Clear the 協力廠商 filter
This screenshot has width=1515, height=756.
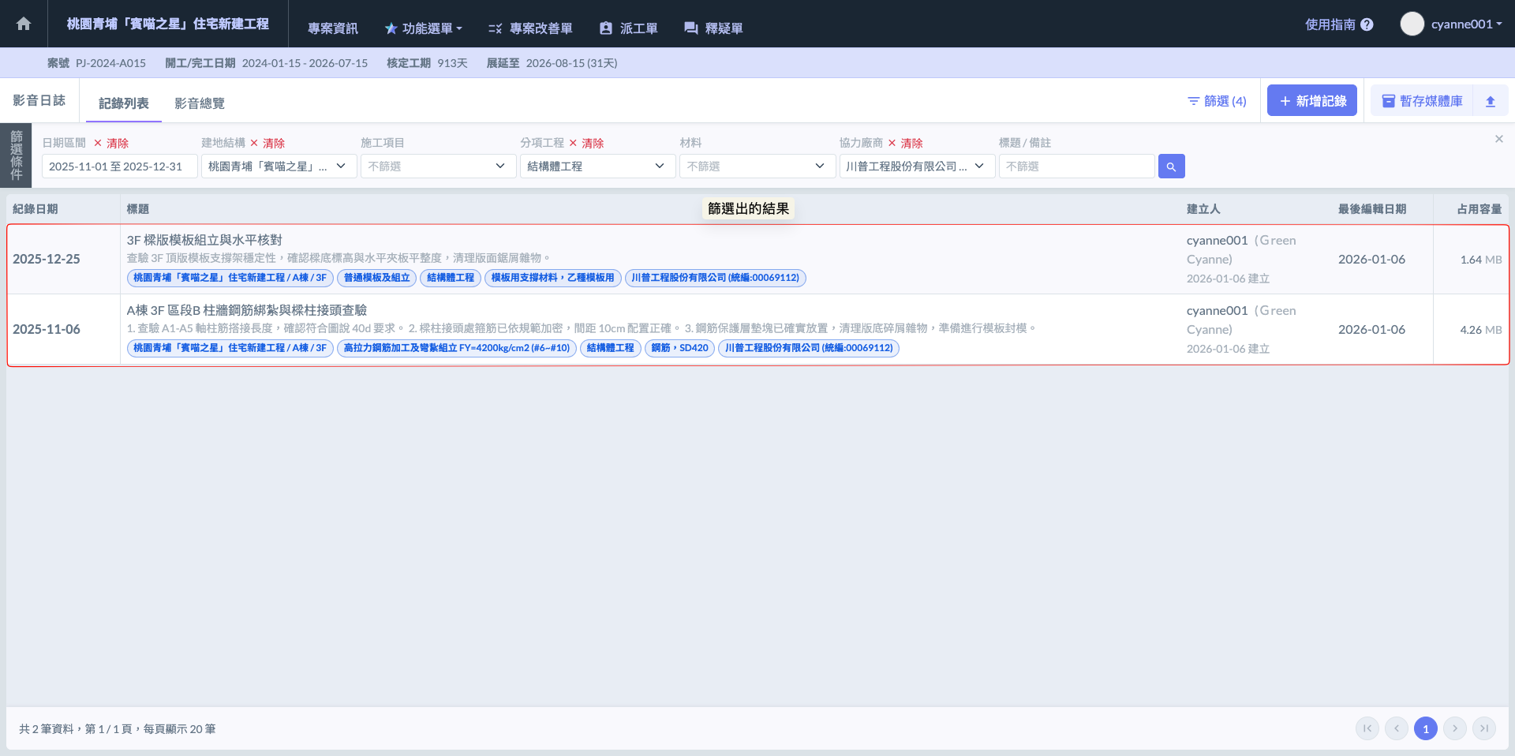905,143
